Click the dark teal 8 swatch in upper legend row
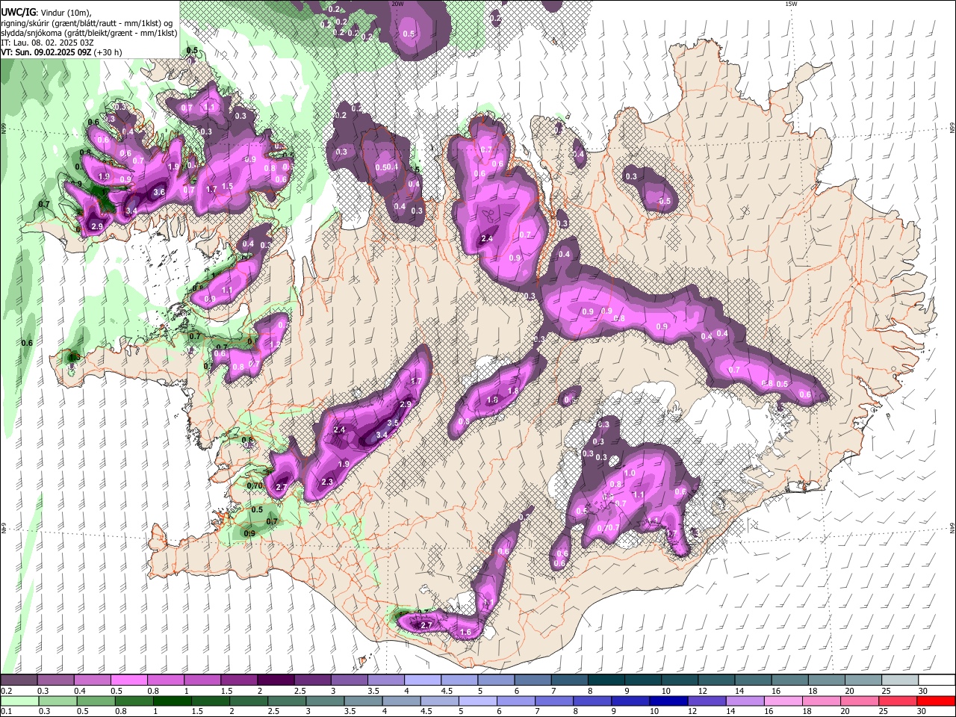956x717 pixels. point(606,680)
